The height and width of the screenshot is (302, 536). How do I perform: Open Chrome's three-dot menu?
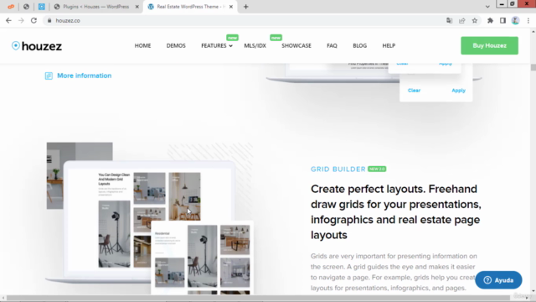tap(528, 20)
